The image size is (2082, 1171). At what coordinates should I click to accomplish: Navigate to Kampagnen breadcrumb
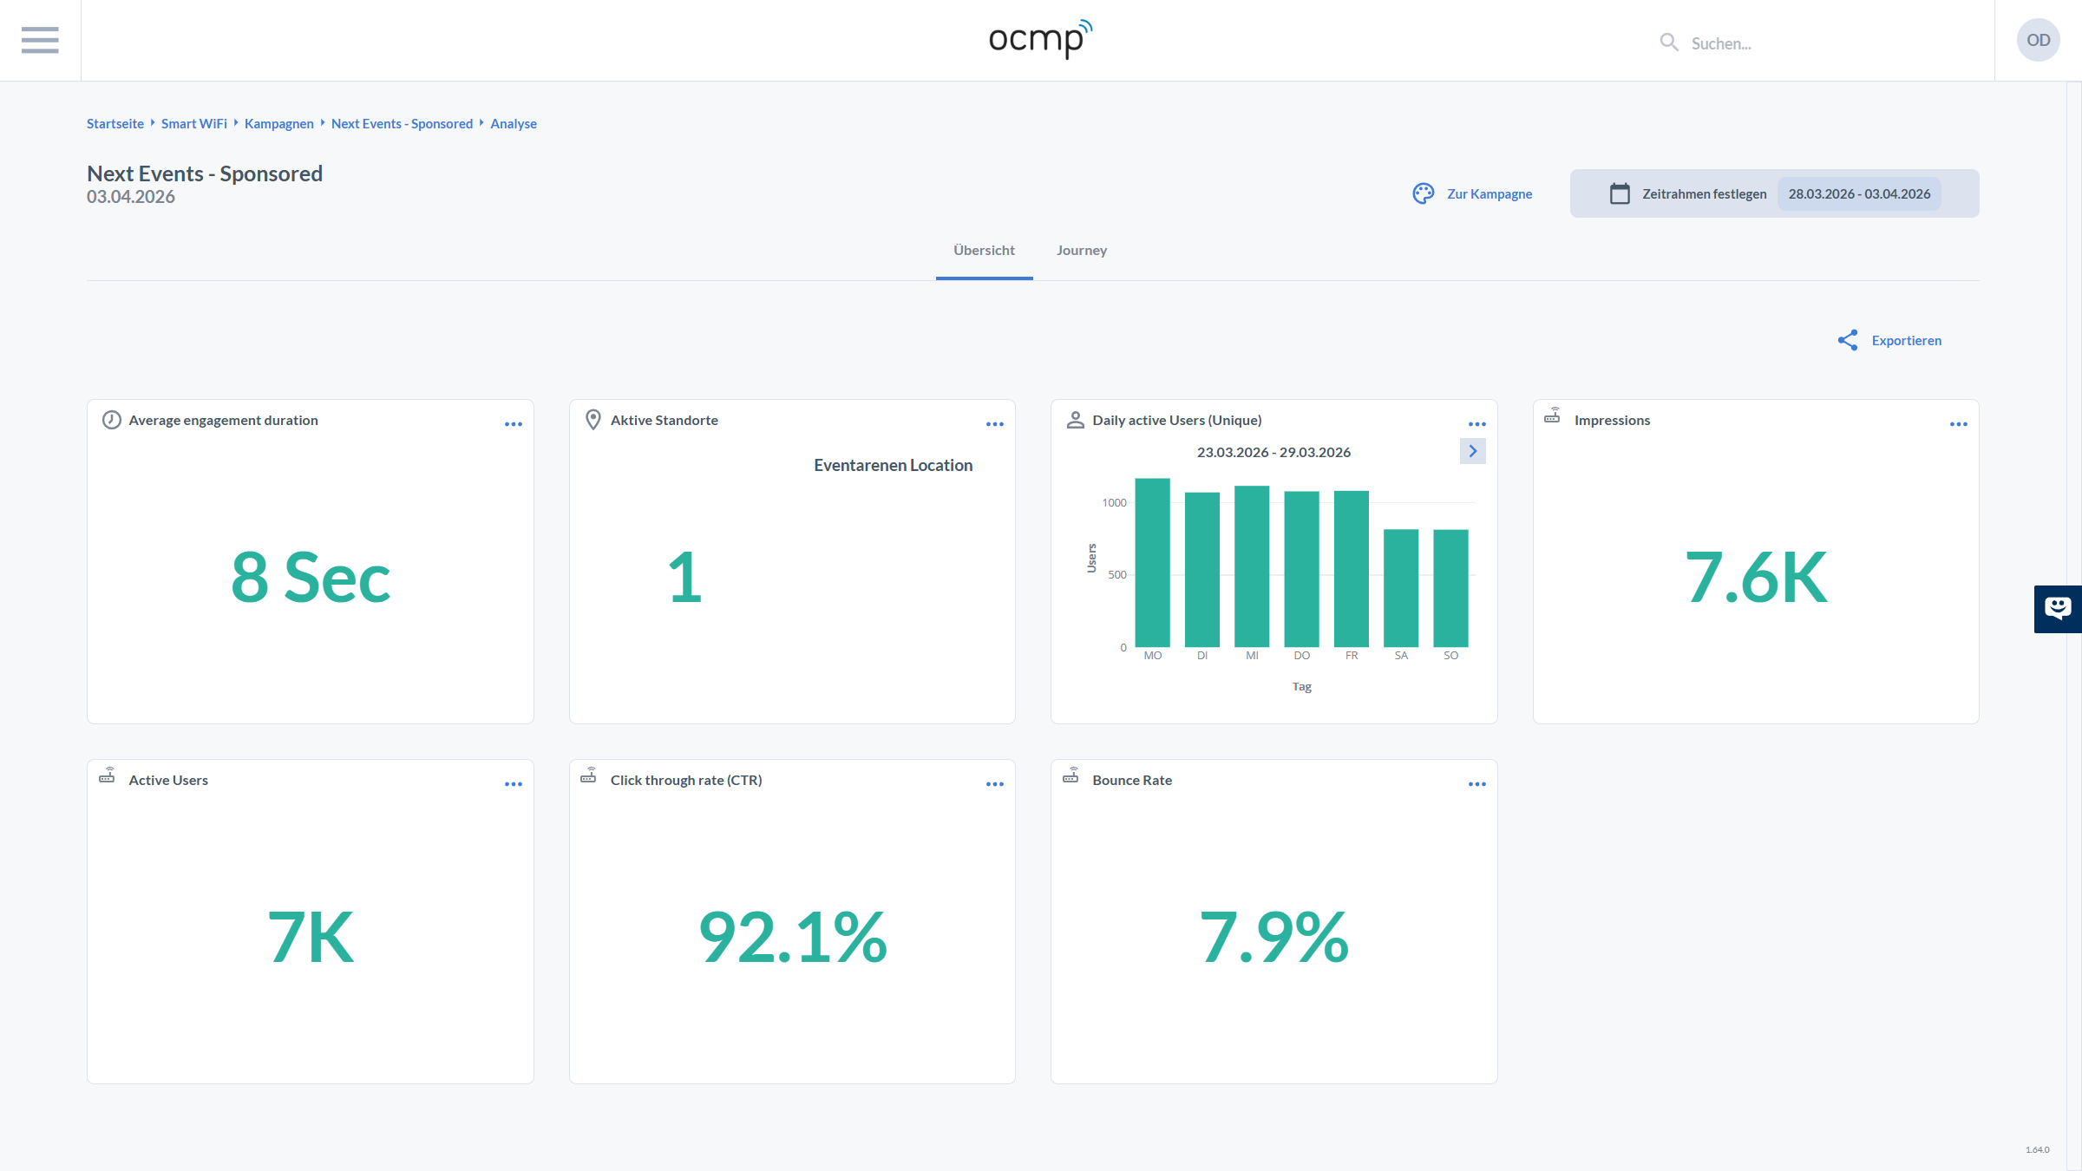[278, 124]
